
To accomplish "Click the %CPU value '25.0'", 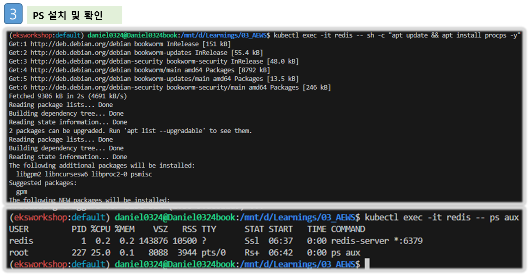I will pos(101,252).
